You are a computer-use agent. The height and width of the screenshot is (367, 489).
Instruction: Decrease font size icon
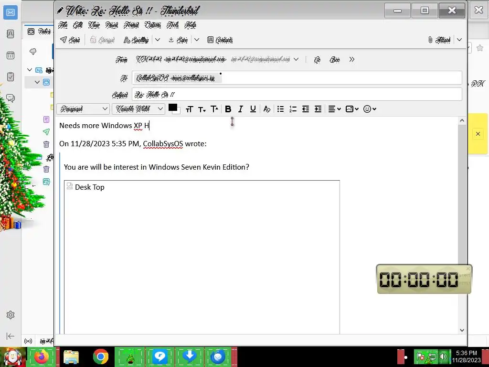tap(202, 109)
